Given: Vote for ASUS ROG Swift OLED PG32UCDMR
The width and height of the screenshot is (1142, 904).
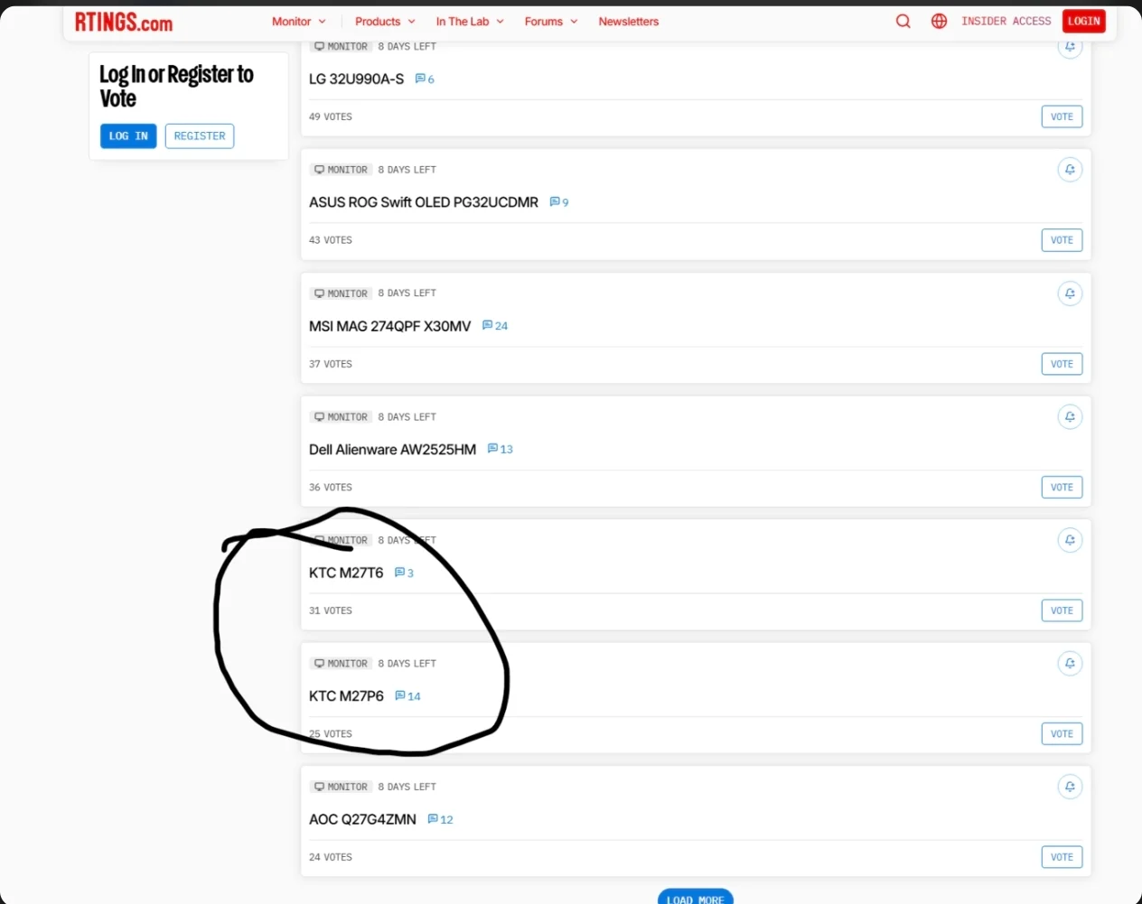Looking at the screenshot, I should (x=1062, y=240).
